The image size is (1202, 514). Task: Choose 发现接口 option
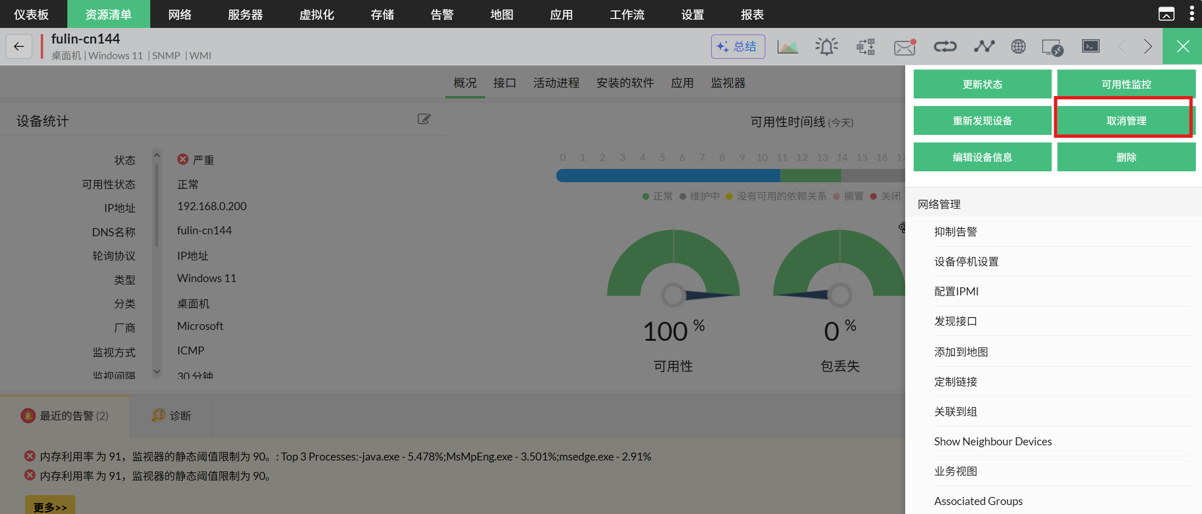click(x=1062, y=321)
